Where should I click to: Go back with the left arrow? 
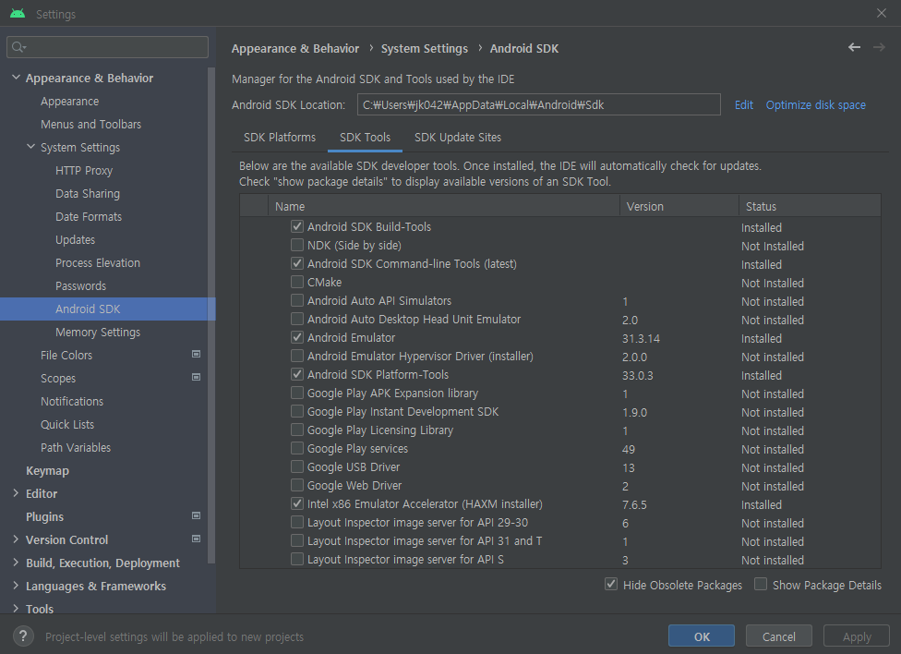pos(855,48)
